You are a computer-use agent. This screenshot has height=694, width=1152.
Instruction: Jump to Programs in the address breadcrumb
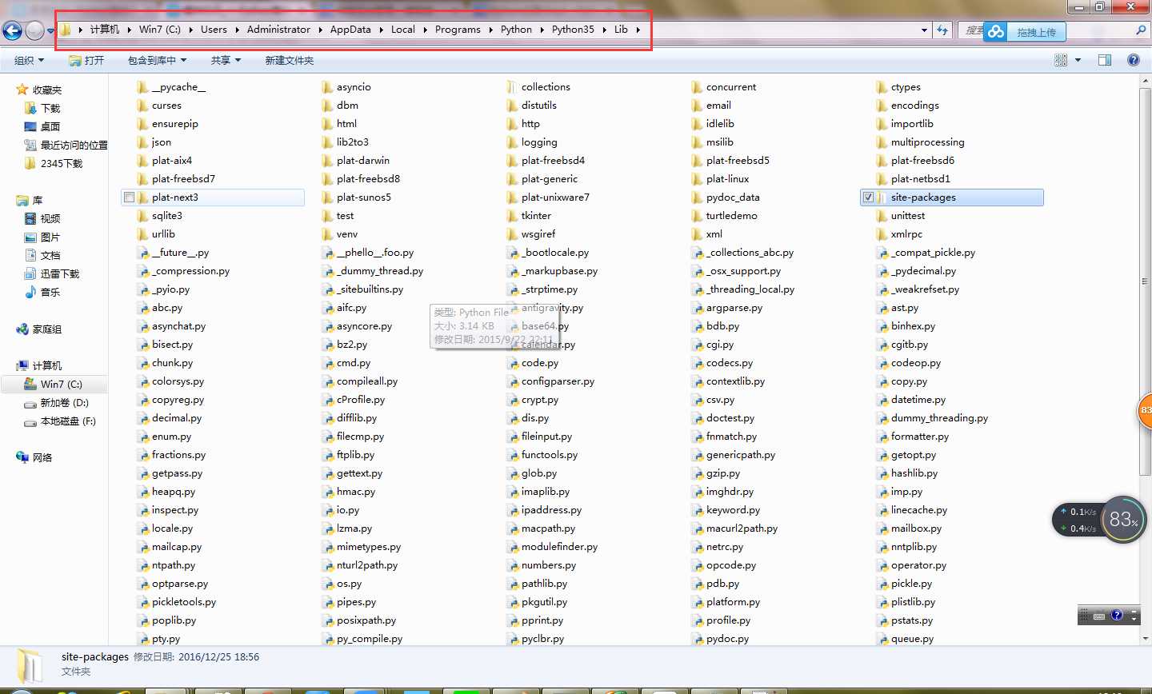(458, 30)
